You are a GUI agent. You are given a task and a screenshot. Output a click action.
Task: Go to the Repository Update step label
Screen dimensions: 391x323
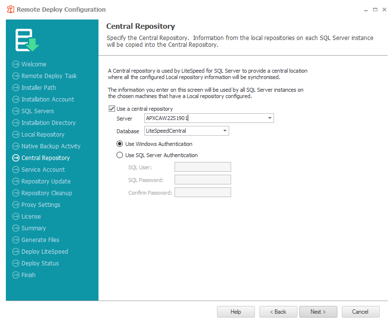[x=46, y=182]
